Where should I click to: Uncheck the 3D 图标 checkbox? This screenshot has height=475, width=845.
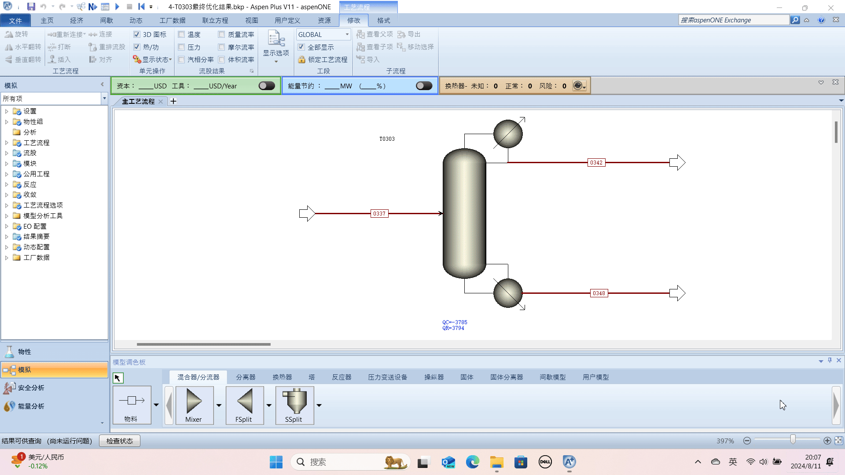coord(137,34)
